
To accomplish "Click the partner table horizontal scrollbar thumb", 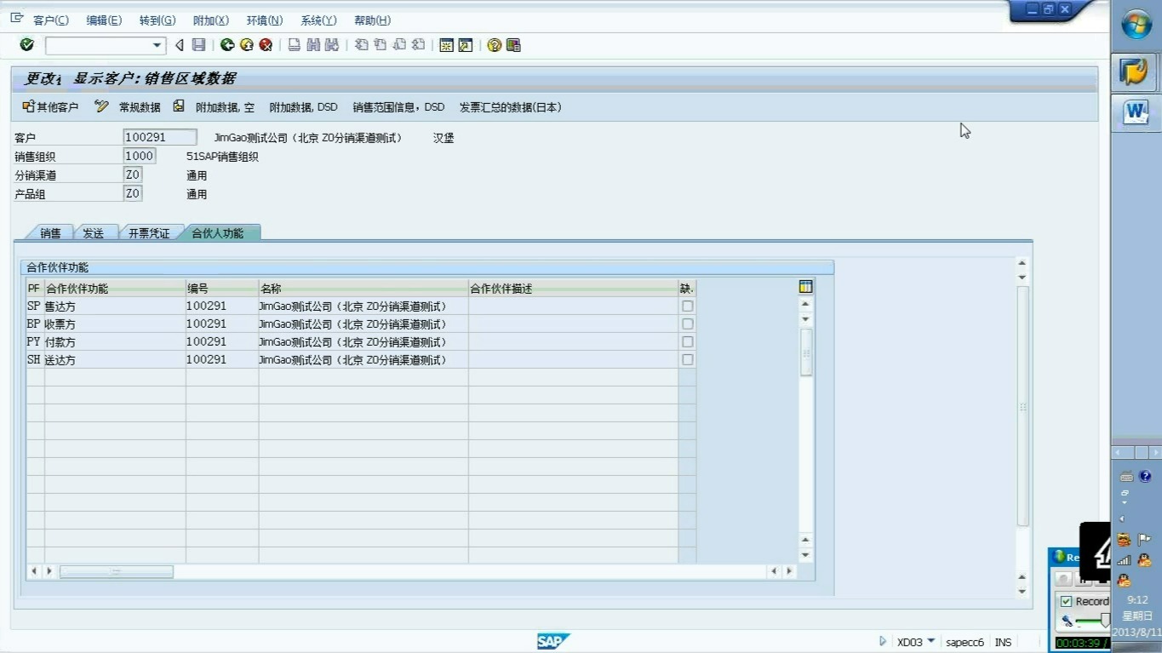I will coord(116,571).
